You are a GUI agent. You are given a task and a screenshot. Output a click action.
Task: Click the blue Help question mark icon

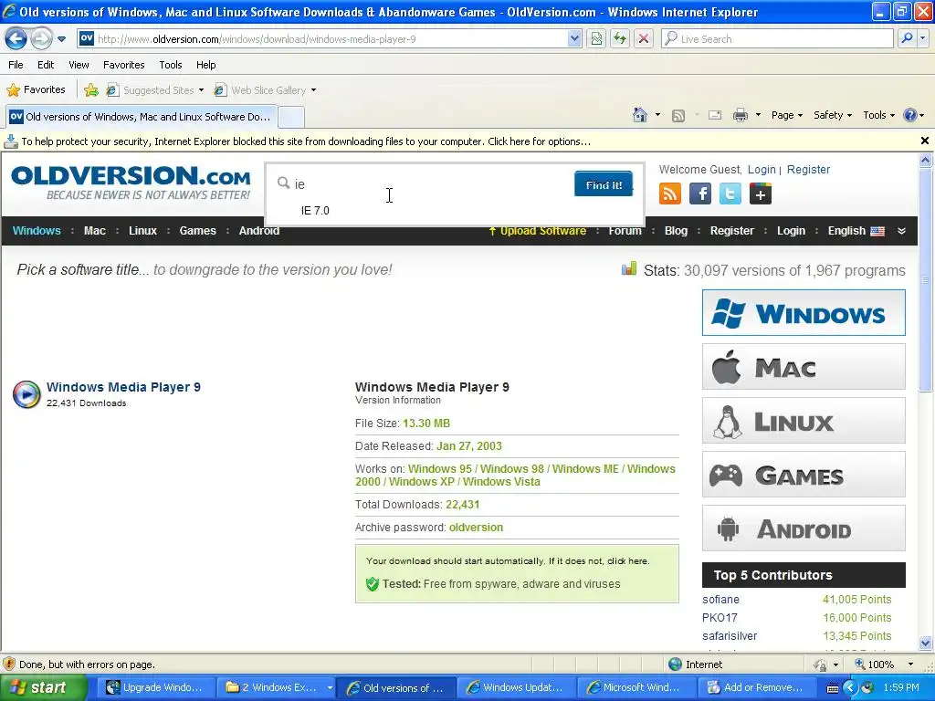coord(910,116)
